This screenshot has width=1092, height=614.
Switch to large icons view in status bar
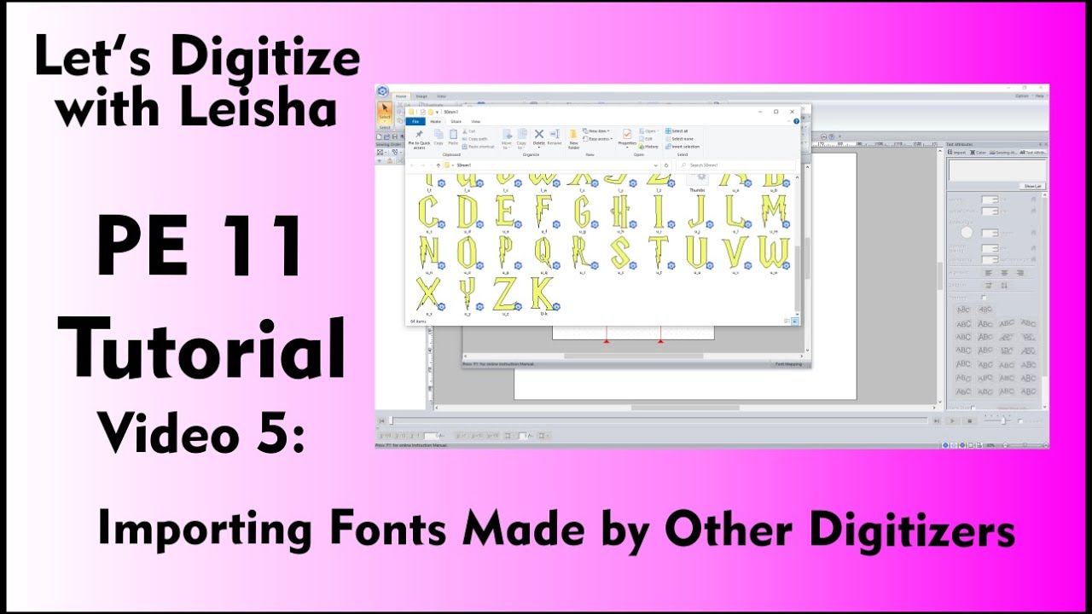coord(794,321)
